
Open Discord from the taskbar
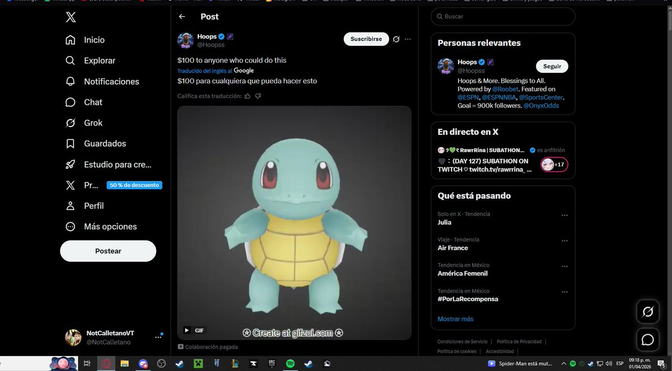[x=143, y=364]
